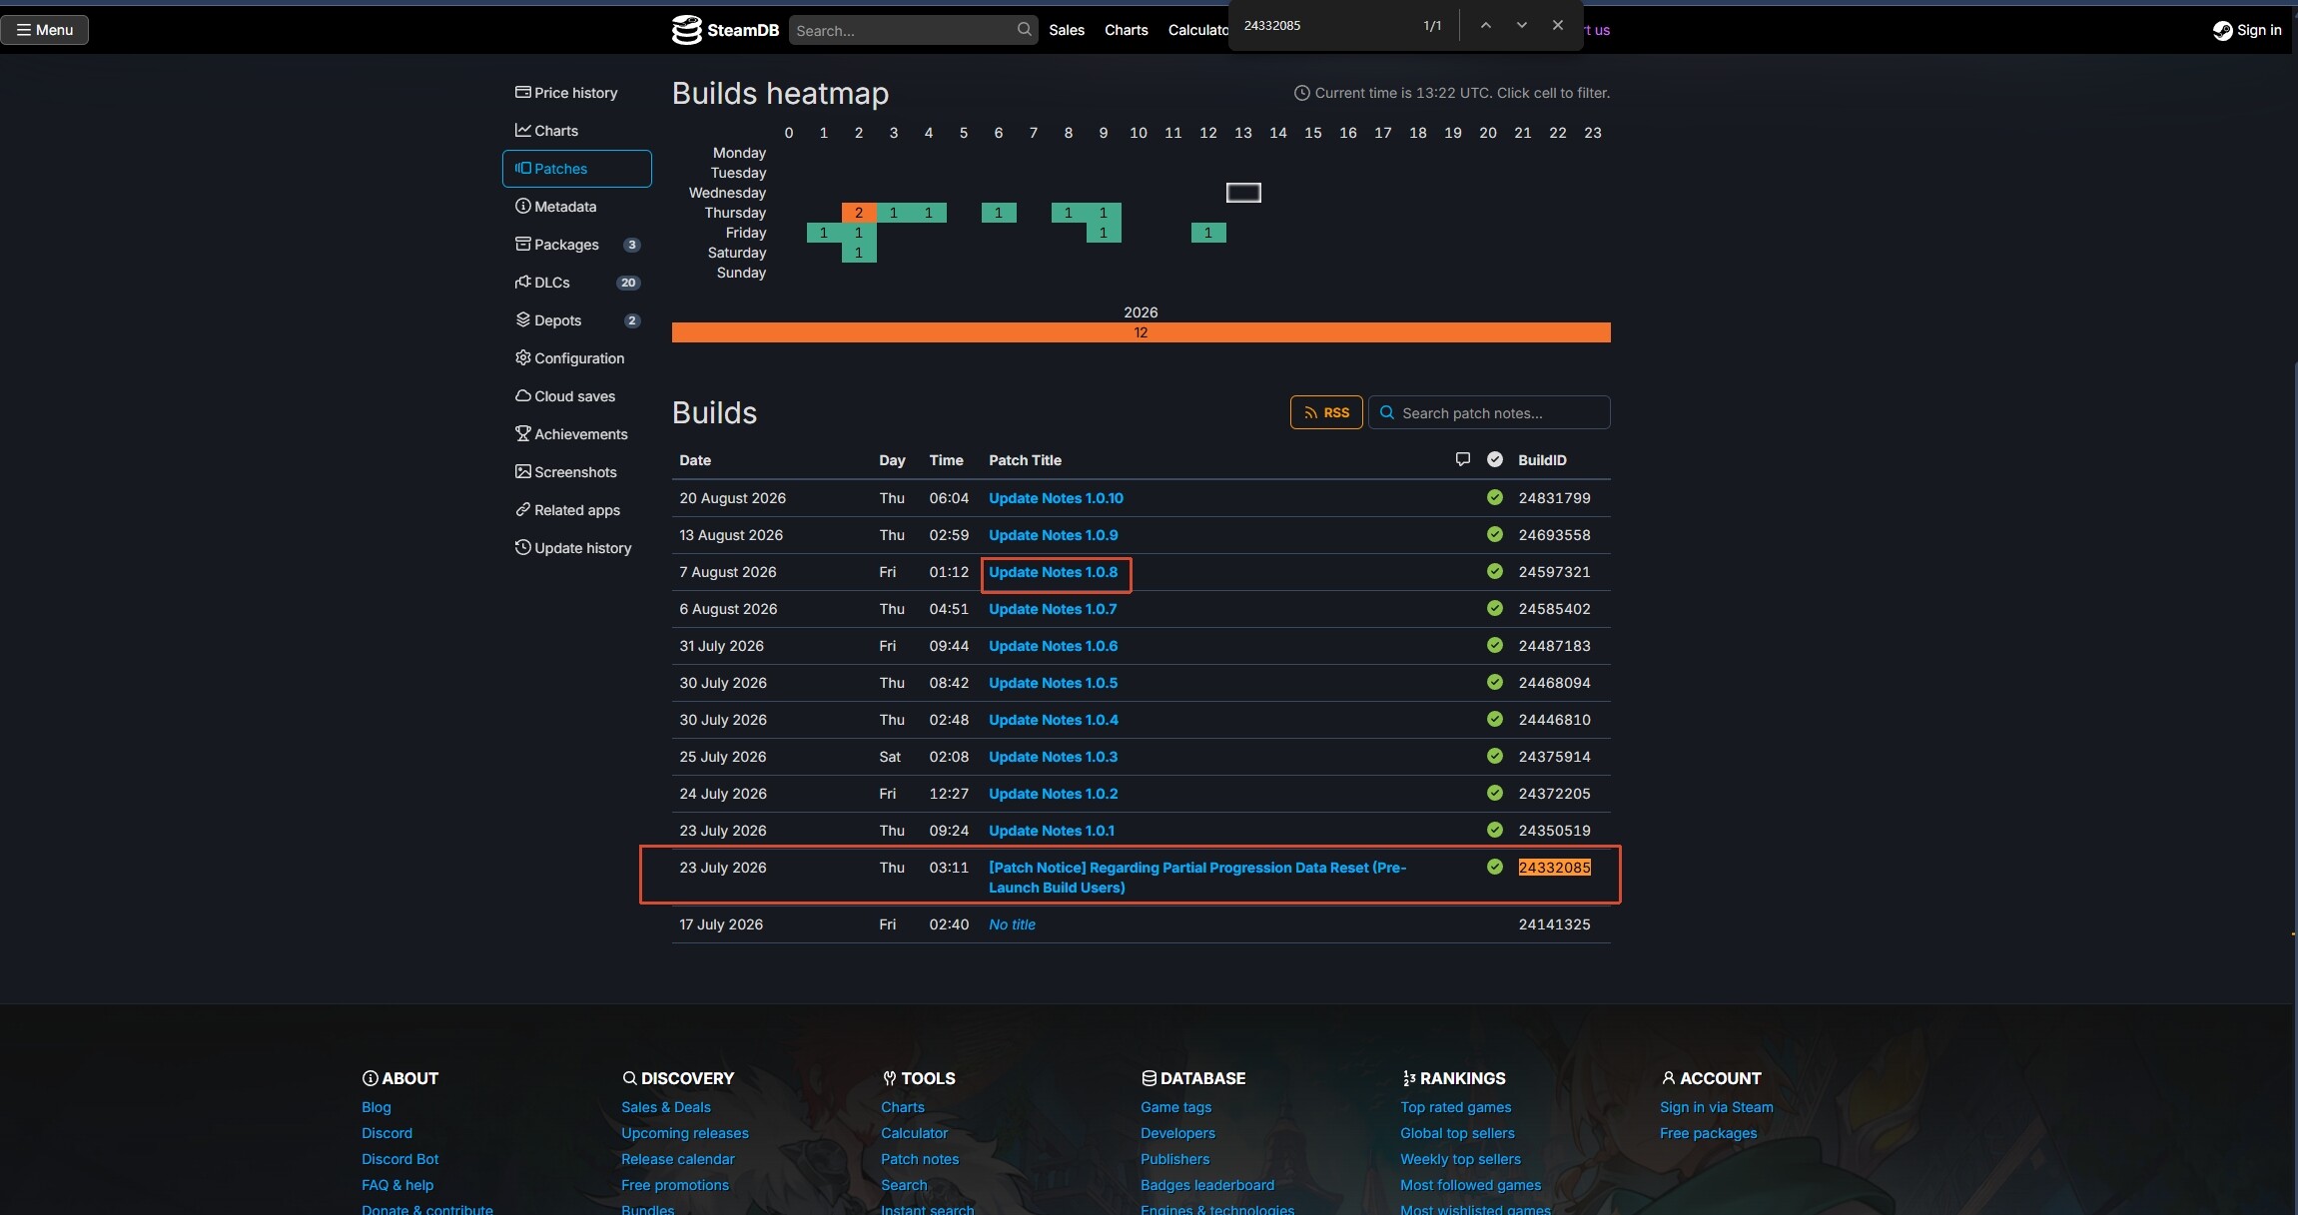Click the Steam icon beside Sign in
Screen dimensions: 2298x1215
(2222, 30)
